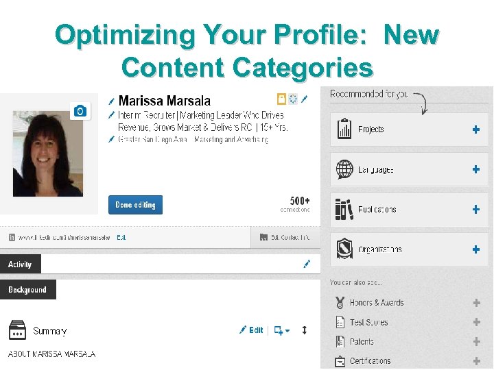Click the Test Scores label
Image resolution: width=494 pixels, height=370 pixels.
click(369, 322)
